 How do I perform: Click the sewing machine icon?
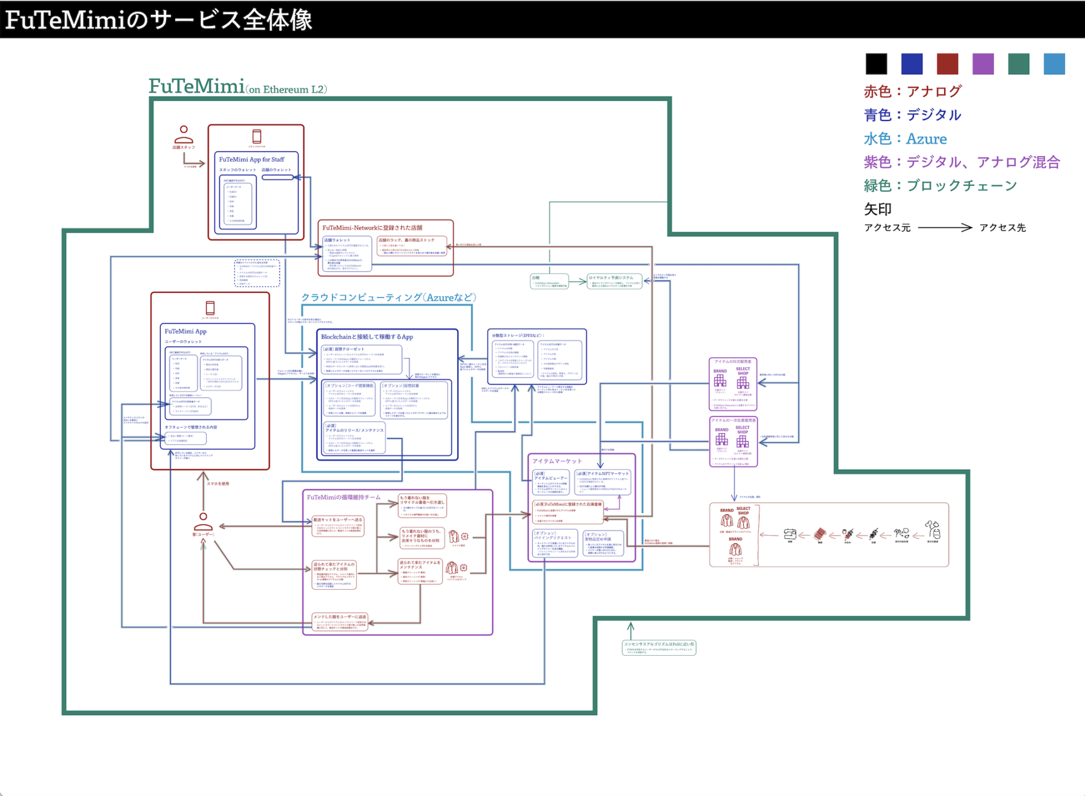click(790, 534)
